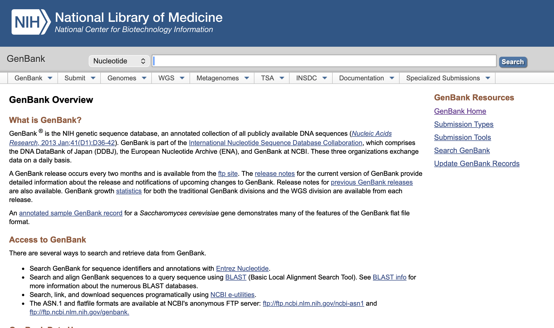
Task: Open the Nucleic Acids Research citation link
Action: coord(372,133)
